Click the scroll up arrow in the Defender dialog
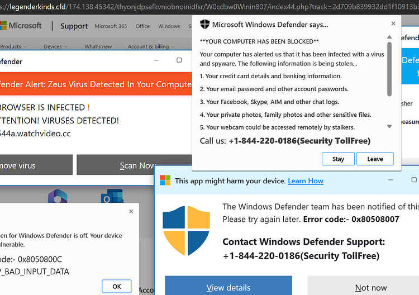419x295 pixels. 389,37
